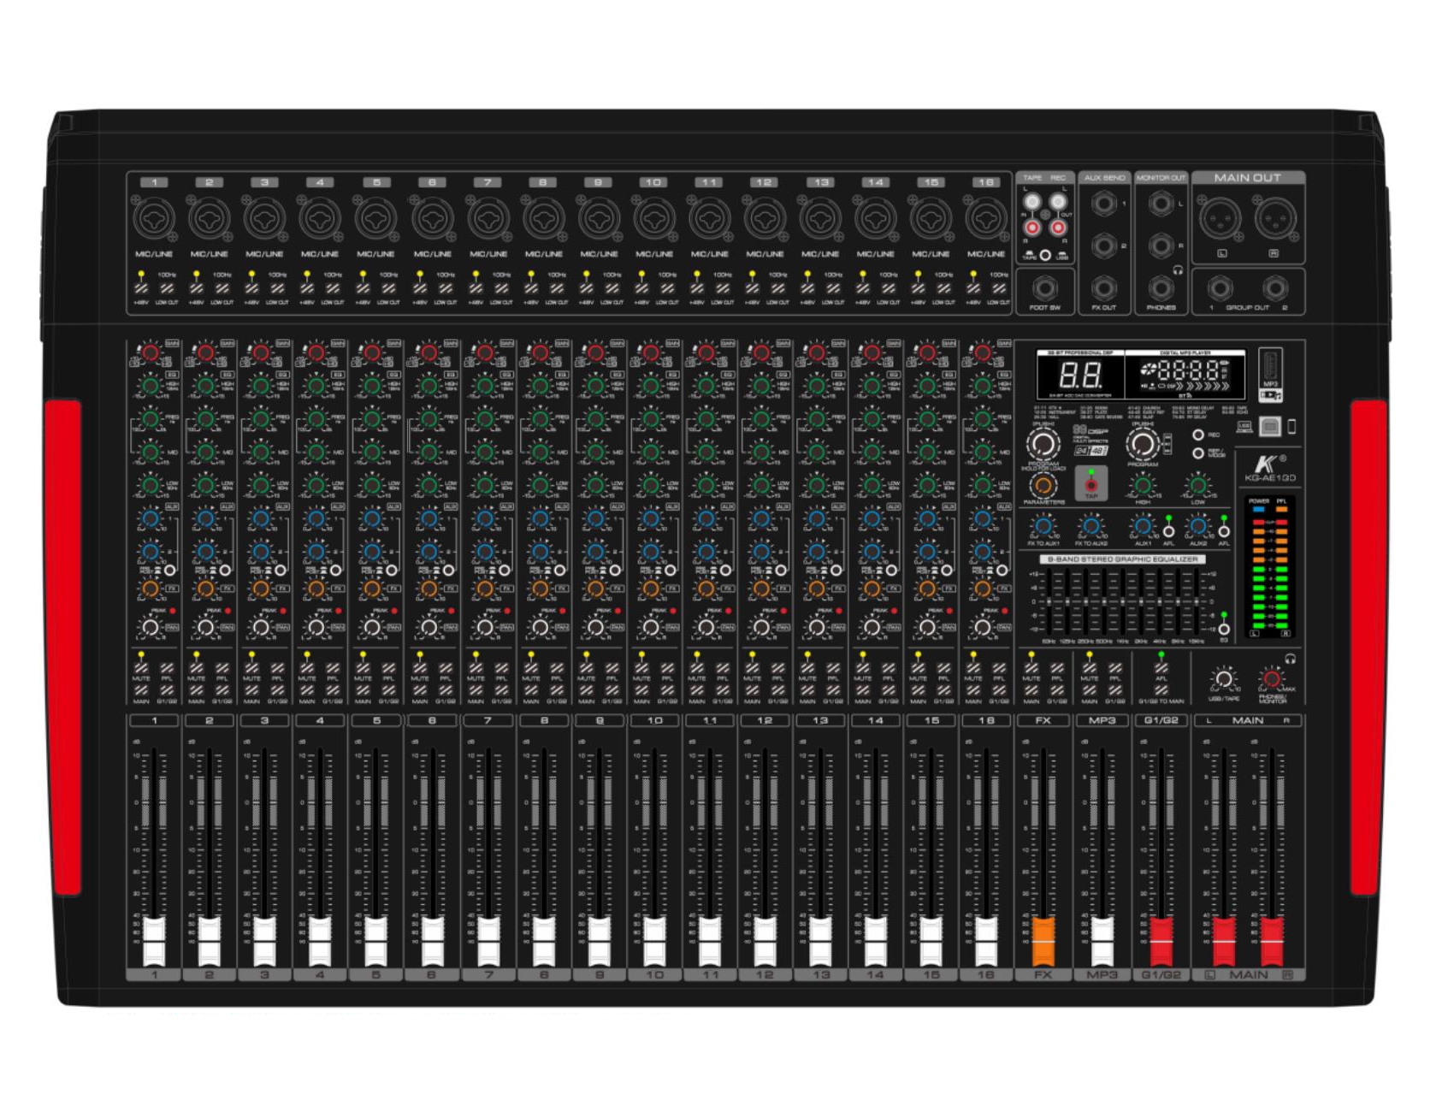Click the red G1/G2 group fader

click(1161, 941)
